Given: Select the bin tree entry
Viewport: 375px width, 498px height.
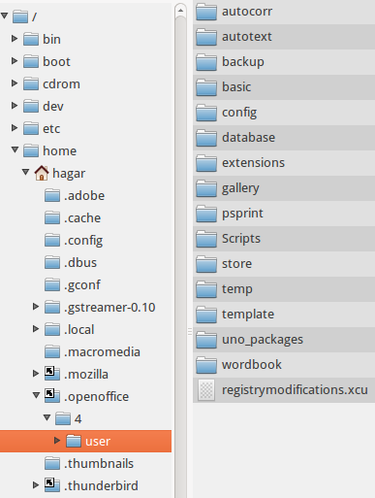Looking at the screenshot, I should (51, 39).
